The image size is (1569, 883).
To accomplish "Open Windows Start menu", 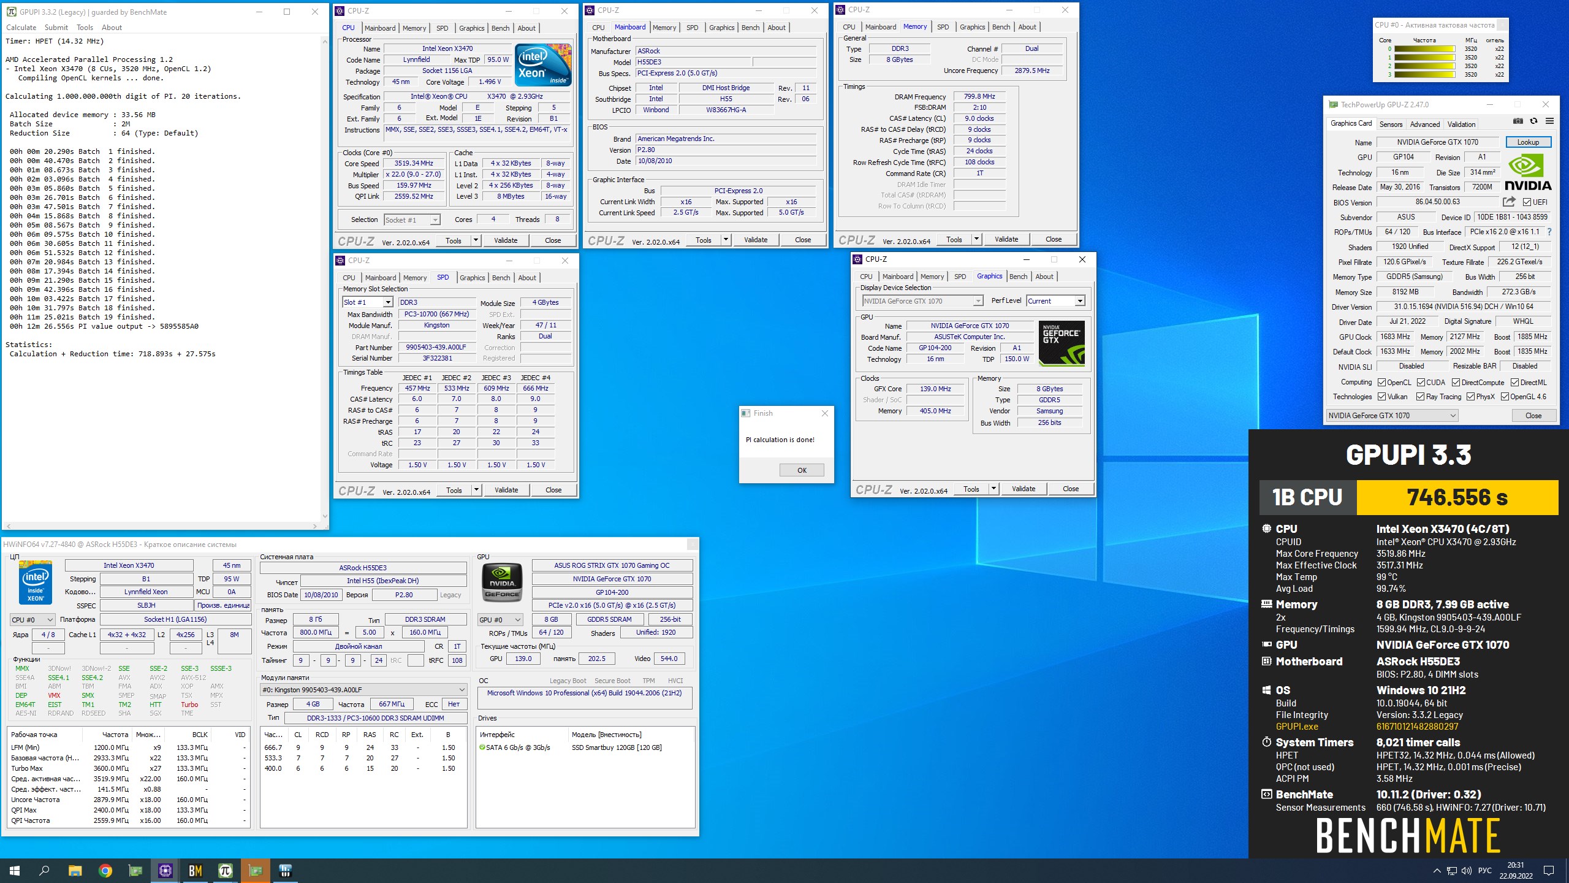I will (15, 871).
